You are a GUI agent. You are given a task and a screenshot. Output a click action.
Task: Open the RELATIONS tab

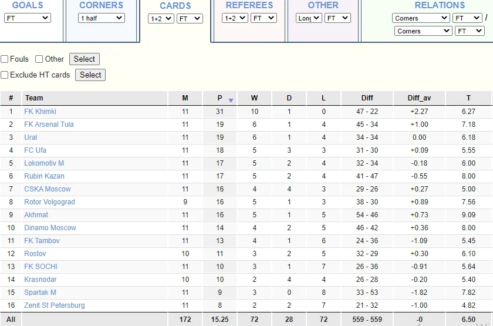pos(440,5)
